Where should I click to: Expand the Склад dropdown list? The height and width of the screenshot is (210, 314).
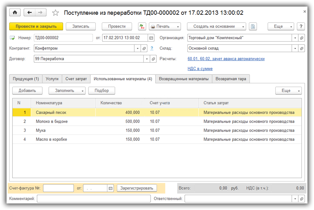pos(295,49)
